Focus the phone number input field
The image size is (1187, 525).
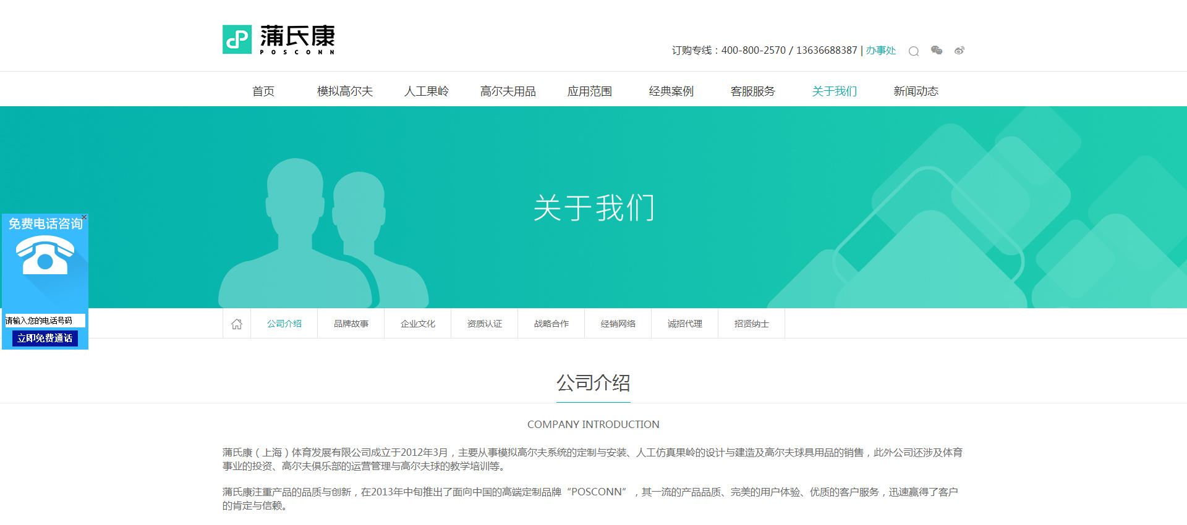pyautogui.click(x=45, y=321)
